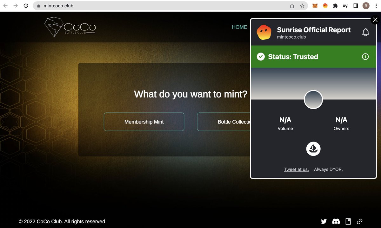381x228 pixels.
Task: Open the OpenSea sailboat icon link
Action: pos(313,149)
